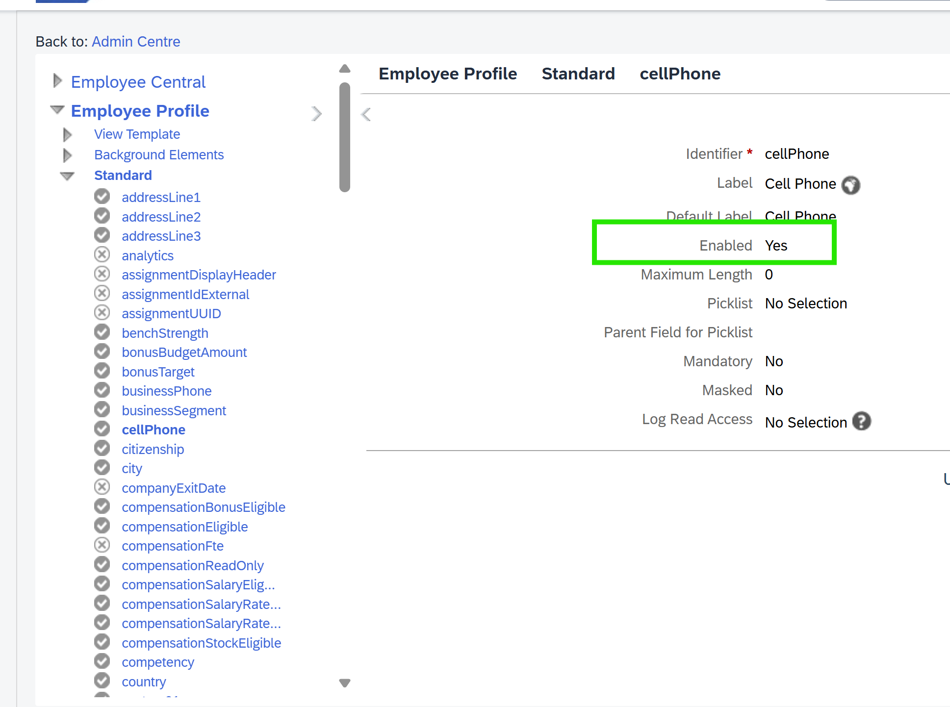Click the check icon for citizenship
The height and width of the screenshot is (707, 950).
click(x=102, y=448)
